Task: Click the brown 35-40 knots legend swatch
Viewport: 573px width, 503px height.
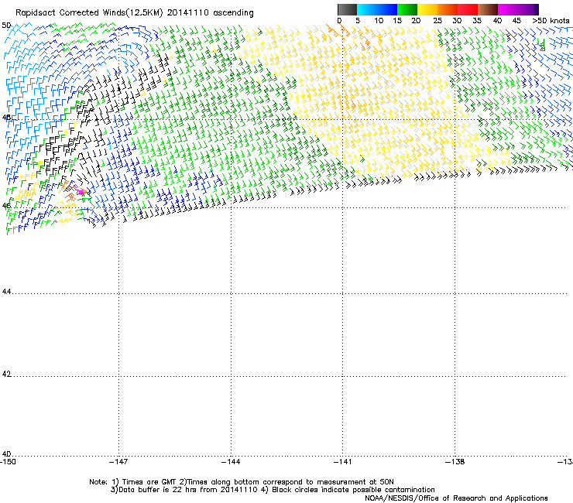Action: click(488, 9)
